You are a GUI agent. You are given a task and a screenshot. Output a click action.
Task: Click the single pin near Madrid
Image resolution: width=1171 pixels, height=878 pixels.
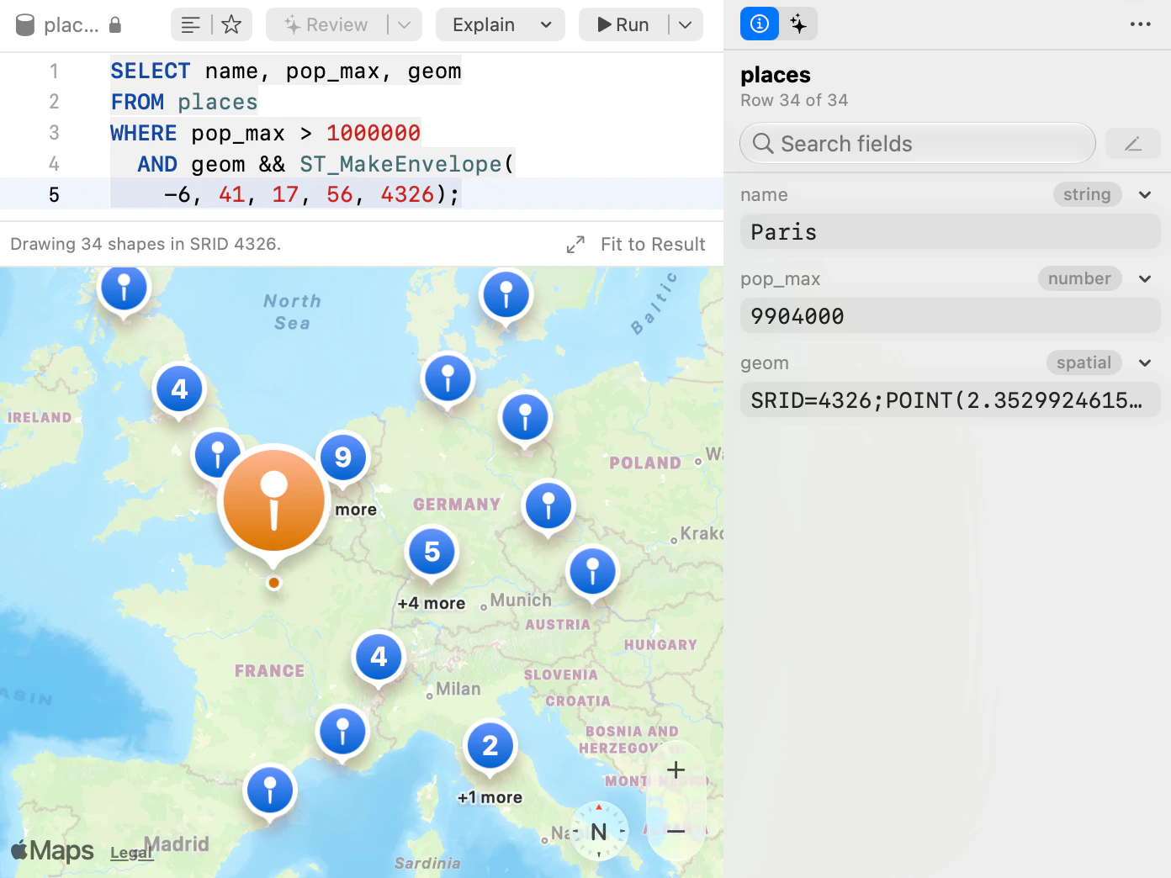(x=270, y=791)
